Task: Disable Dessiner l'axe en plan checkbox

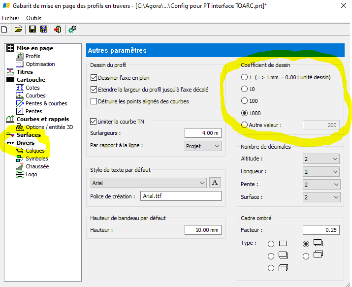Action: 94,78
